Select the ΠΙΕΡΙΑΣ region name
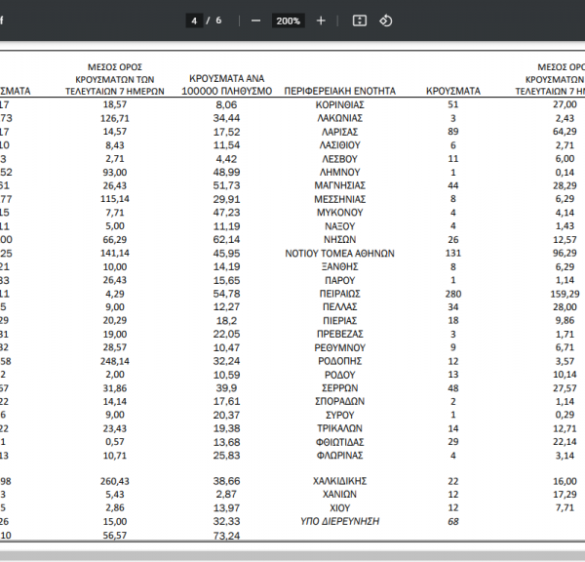This screenshot has height=562, width=585. (x=340, y=320)
